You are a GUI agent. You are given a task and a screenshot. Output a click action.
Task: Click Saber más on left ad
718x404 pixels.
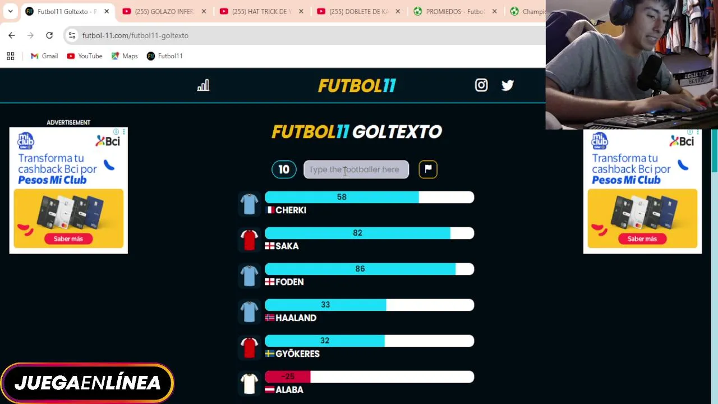(68, 238)
